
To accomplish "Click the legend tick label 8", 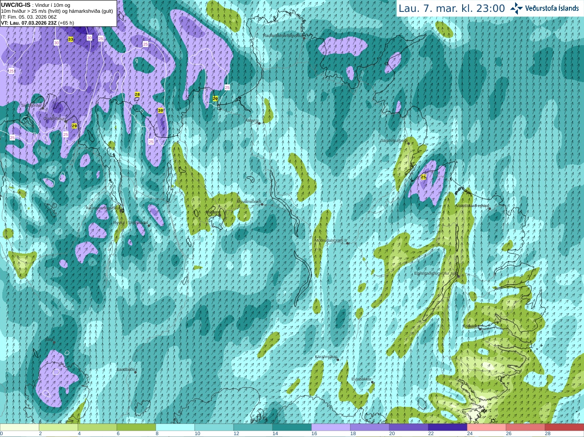I will pos(157,434).
